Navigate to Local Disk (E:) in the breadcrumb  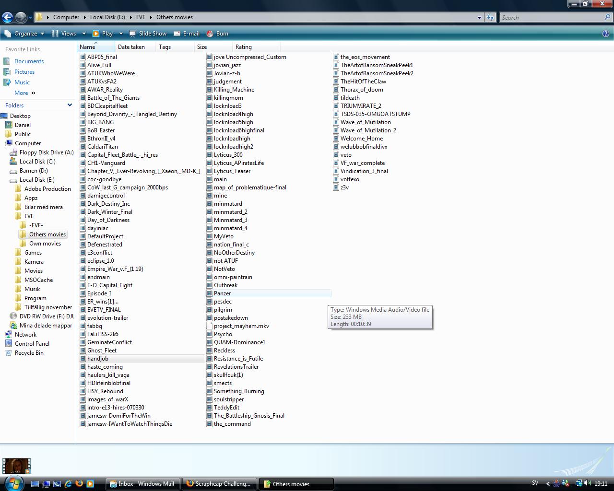pos(107,17)
